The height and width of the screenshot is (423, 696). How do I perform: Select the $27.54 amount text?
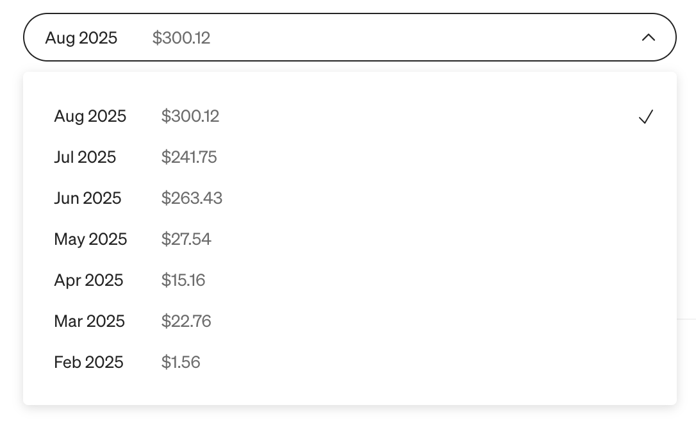pyautogui.click(x=186, y=239)
